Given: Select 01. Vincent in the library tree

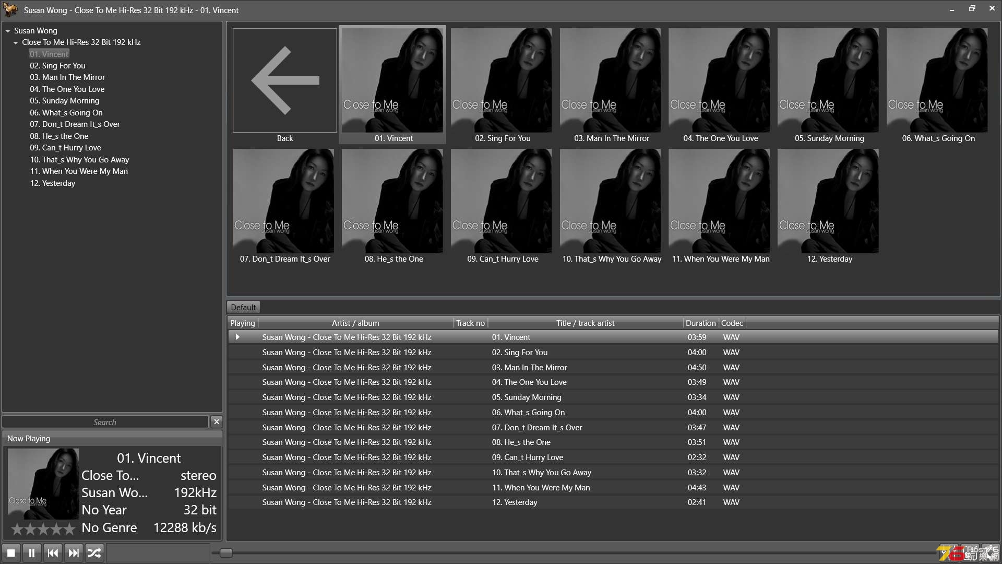Looking at the screenshot, I should pos(49,54).
